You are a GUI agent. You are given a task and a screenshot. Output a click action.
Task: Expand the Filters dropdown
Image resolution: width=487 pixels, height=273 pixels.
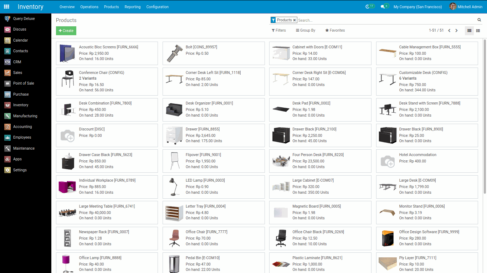(x=279, y=31)
